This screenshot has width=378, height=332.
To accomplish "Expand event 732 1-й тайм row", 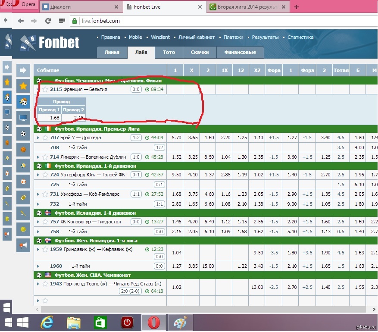I will (38, 204).
